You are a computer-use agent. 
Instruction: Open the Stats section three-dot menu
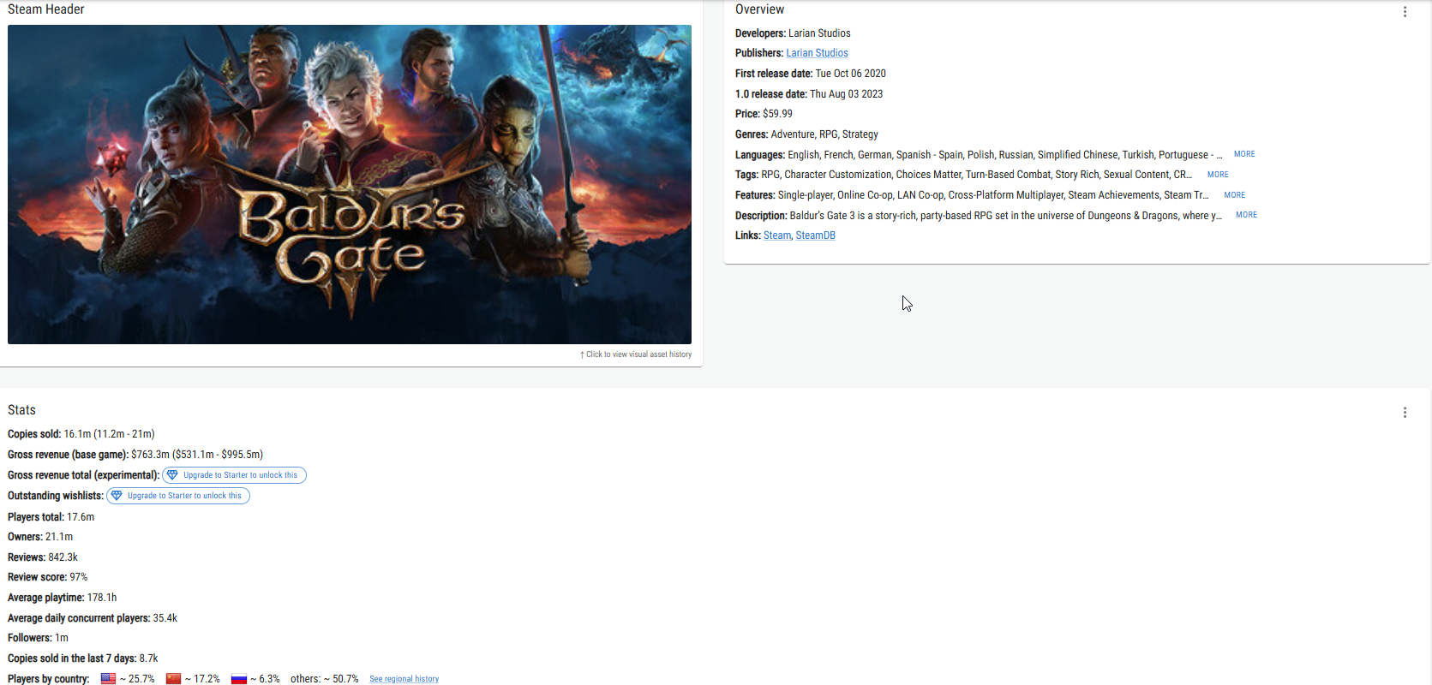point(1405,413)
